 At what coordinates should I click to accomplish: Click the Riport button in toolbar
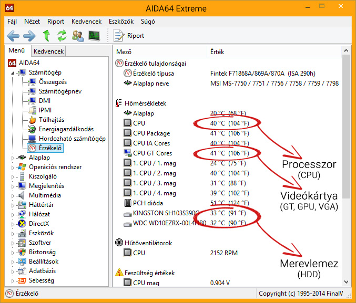(x=129, y=36)
